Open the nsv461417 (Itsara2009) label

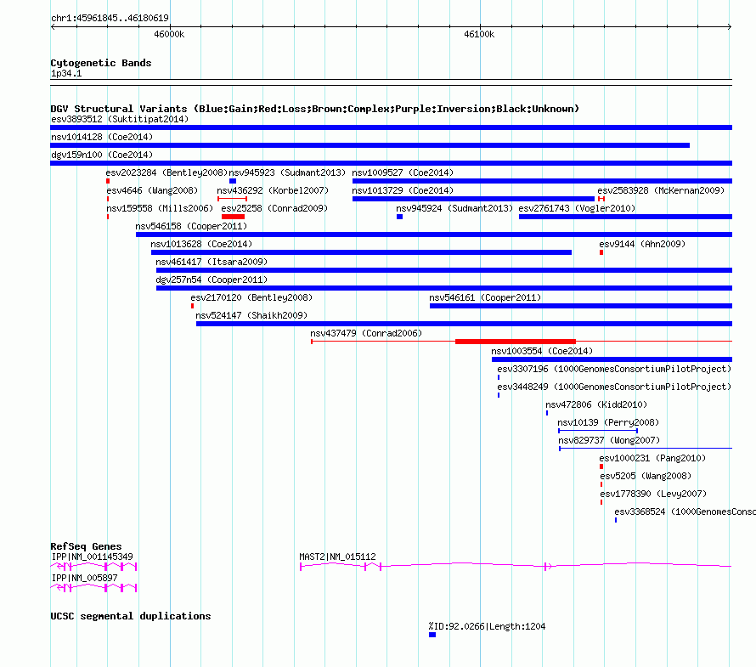coord(212,262)
